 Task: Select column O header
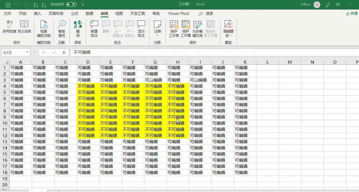pos(335,62)
